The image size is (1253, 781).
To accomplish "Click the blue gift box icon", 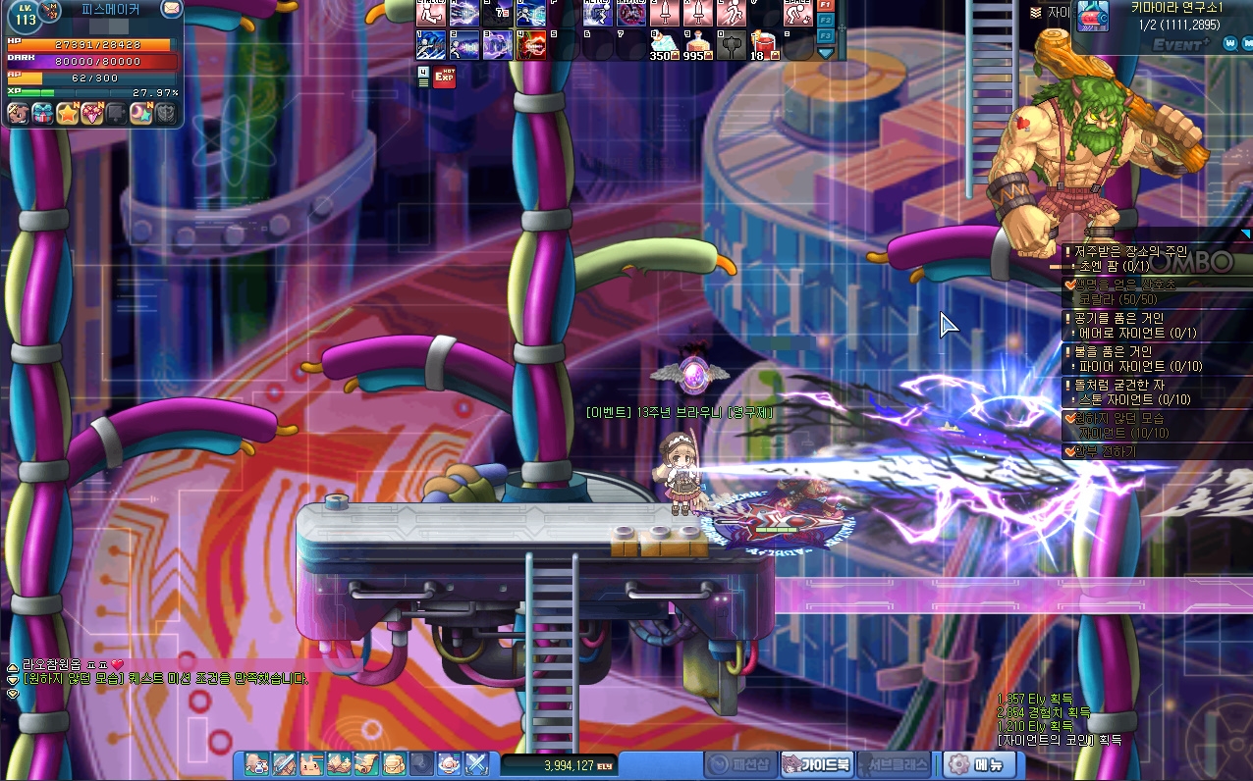I will pyautogui.click(x=43, y=113).
